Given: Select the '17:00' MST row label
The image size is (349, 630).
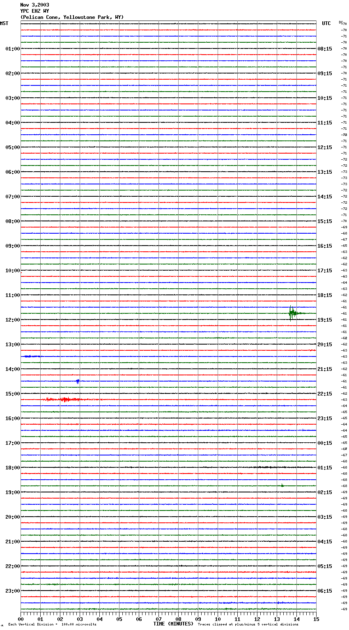Looking at the screenshot, I should 13,443.
